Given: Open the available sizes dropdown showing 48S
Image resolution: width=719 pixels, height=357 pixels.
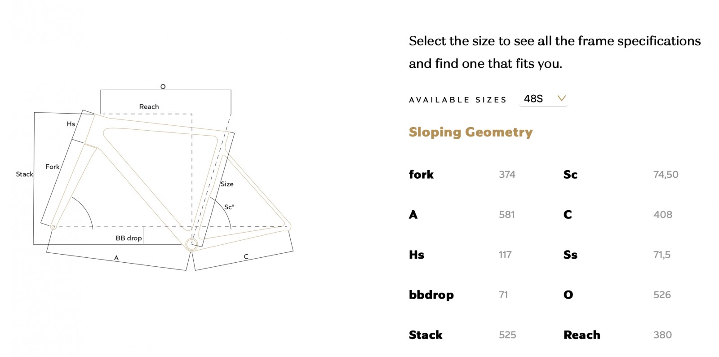Looking at the screenshot, I should (x=543, y=99).
